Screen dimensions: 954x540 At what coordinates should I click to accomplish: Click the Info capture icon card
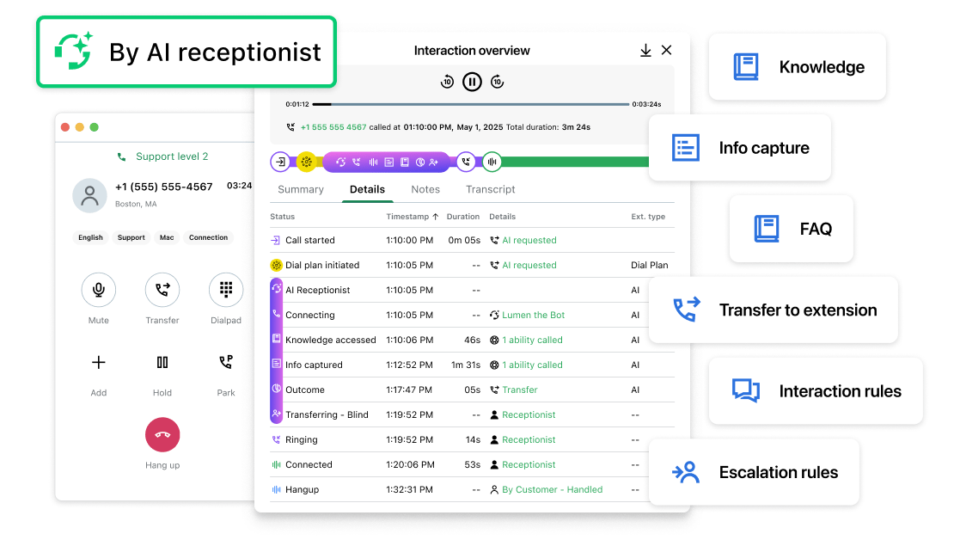coord(685,147)
